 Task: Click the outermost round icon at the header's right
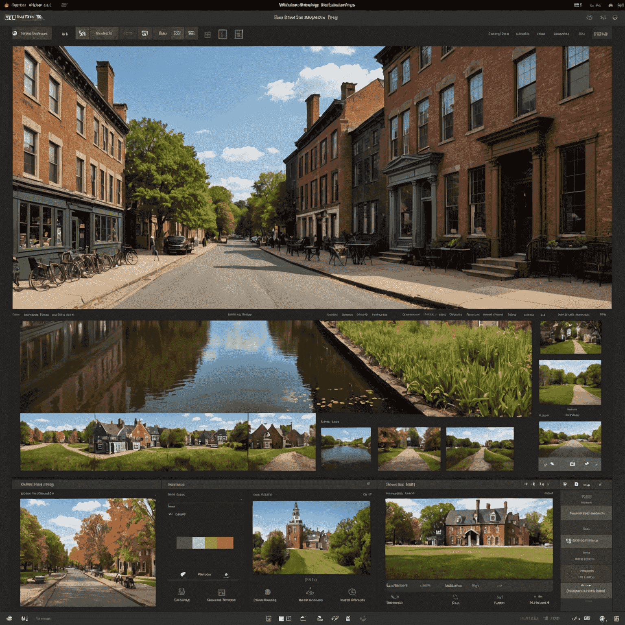(x=615, y=17)
